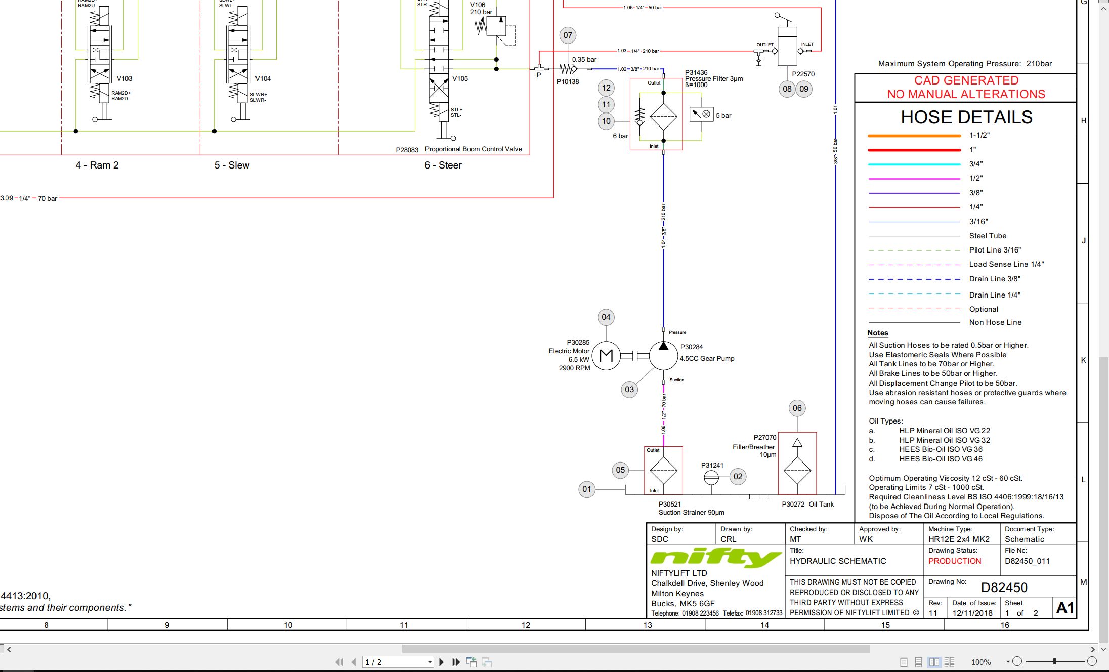
Task: Click the cyan 3/4" hose legend line
Action: (x=914, y=164)
